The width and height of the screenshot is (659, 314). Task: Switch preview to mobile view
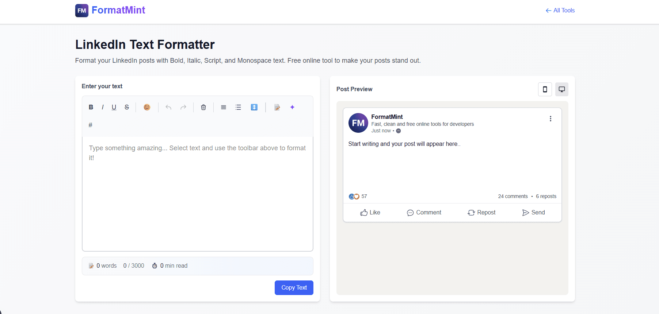click(545, 89)
